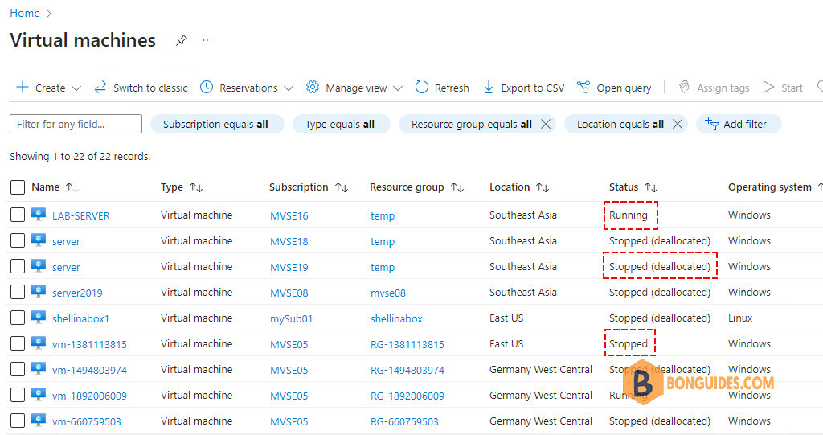Select the LAB-SERVER row checkbox
The height and width of the screenshot is (435, 823).
tap(18, 215)
